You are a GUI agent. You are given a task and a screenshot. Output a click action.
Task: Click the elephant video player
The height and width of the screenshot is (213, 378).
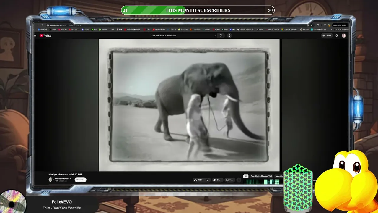coord(189,105)
